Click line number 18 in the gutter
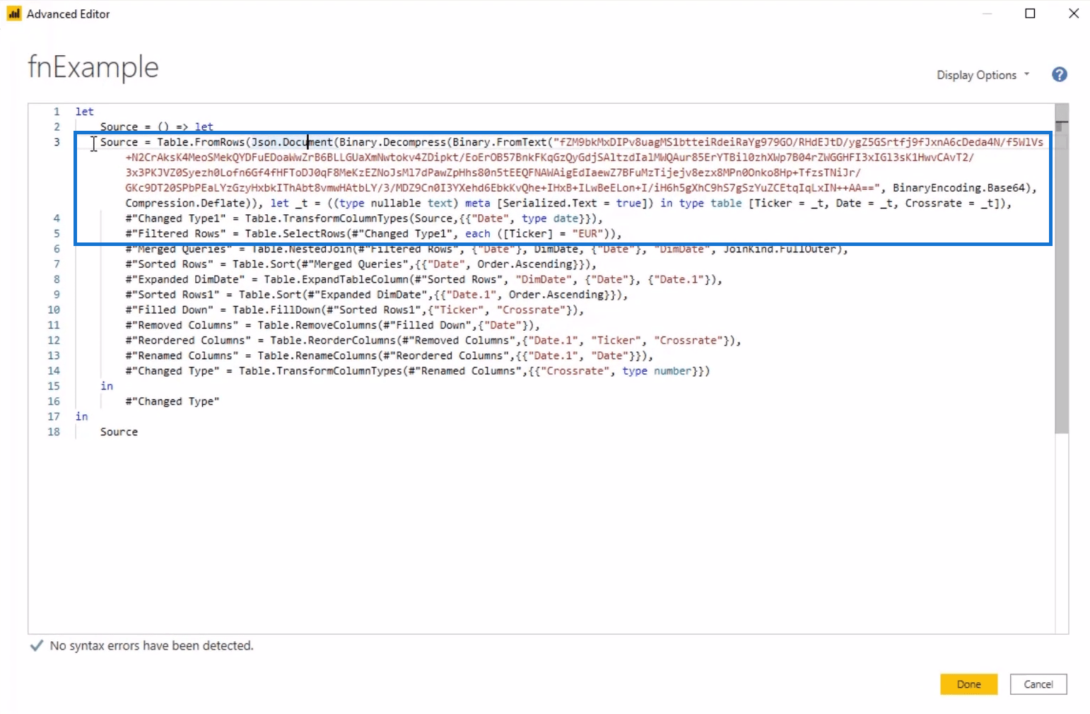 click(54, 432)
